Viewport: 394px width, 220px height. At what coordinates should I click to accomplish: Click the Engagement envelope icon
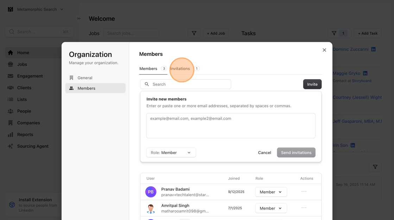11,76
